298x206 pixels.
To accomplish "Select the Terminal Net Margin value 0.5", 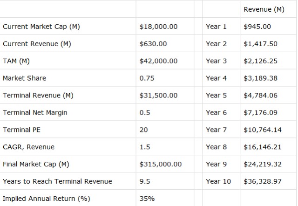I will tap(144, 113).
